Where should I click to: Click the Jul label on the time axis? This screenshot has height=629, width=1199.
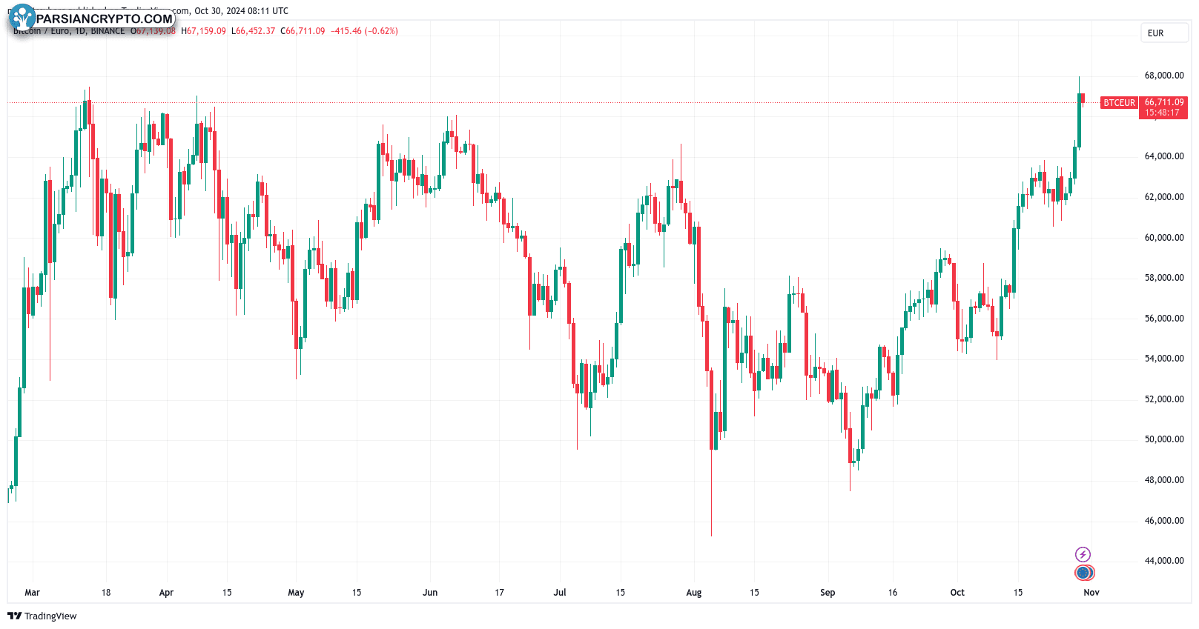(x=560, y=593)
